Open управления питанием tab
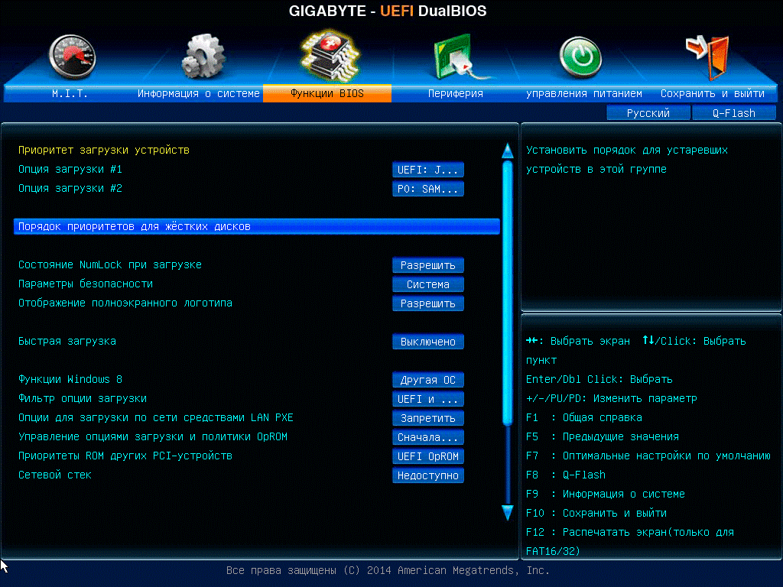783x587 pixels. (x=583, y=93)
